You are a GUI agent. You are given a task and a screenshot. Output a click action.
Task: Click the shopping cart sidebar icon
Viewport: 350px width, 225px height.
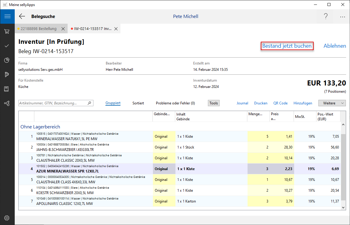coord(7,31)
